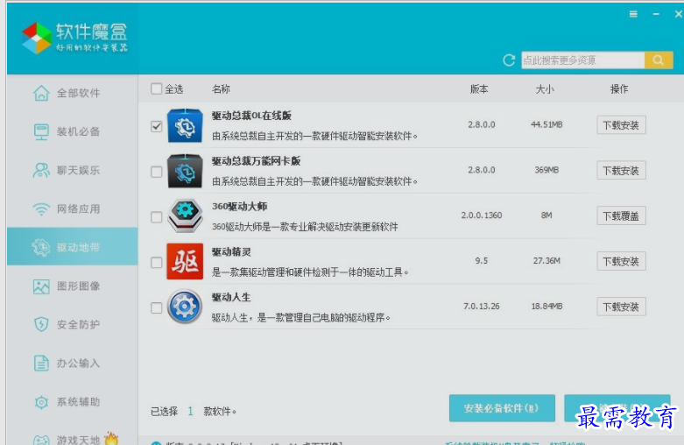Click 下载安装 for 驱动人生
Image resolution: width=684 pixels, height=445 pixels.
pyautogui.click(x=621, y=307)
